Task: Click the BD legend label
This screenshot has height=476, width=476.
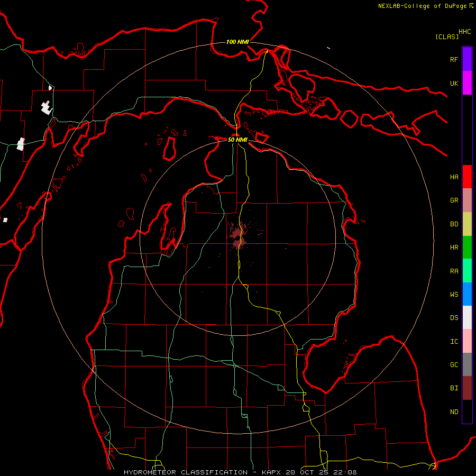Action: [454, 224]
